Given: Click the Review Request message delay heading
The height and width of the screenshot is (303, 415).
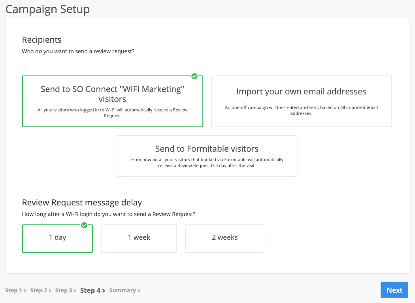Looking at the screenshot, I should pos(82,202).
